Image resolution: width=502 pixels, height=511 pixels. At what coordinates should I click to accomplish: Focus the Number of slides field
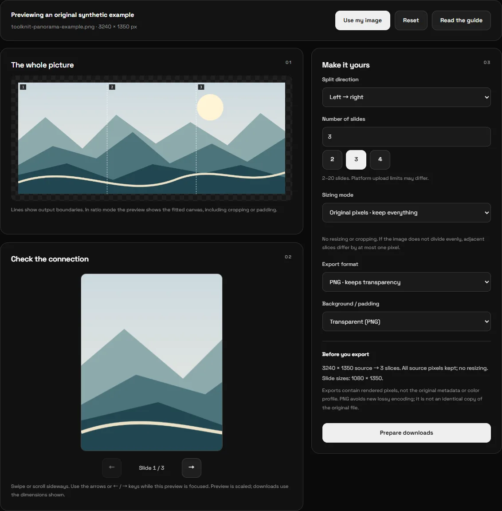click(406, 137)
